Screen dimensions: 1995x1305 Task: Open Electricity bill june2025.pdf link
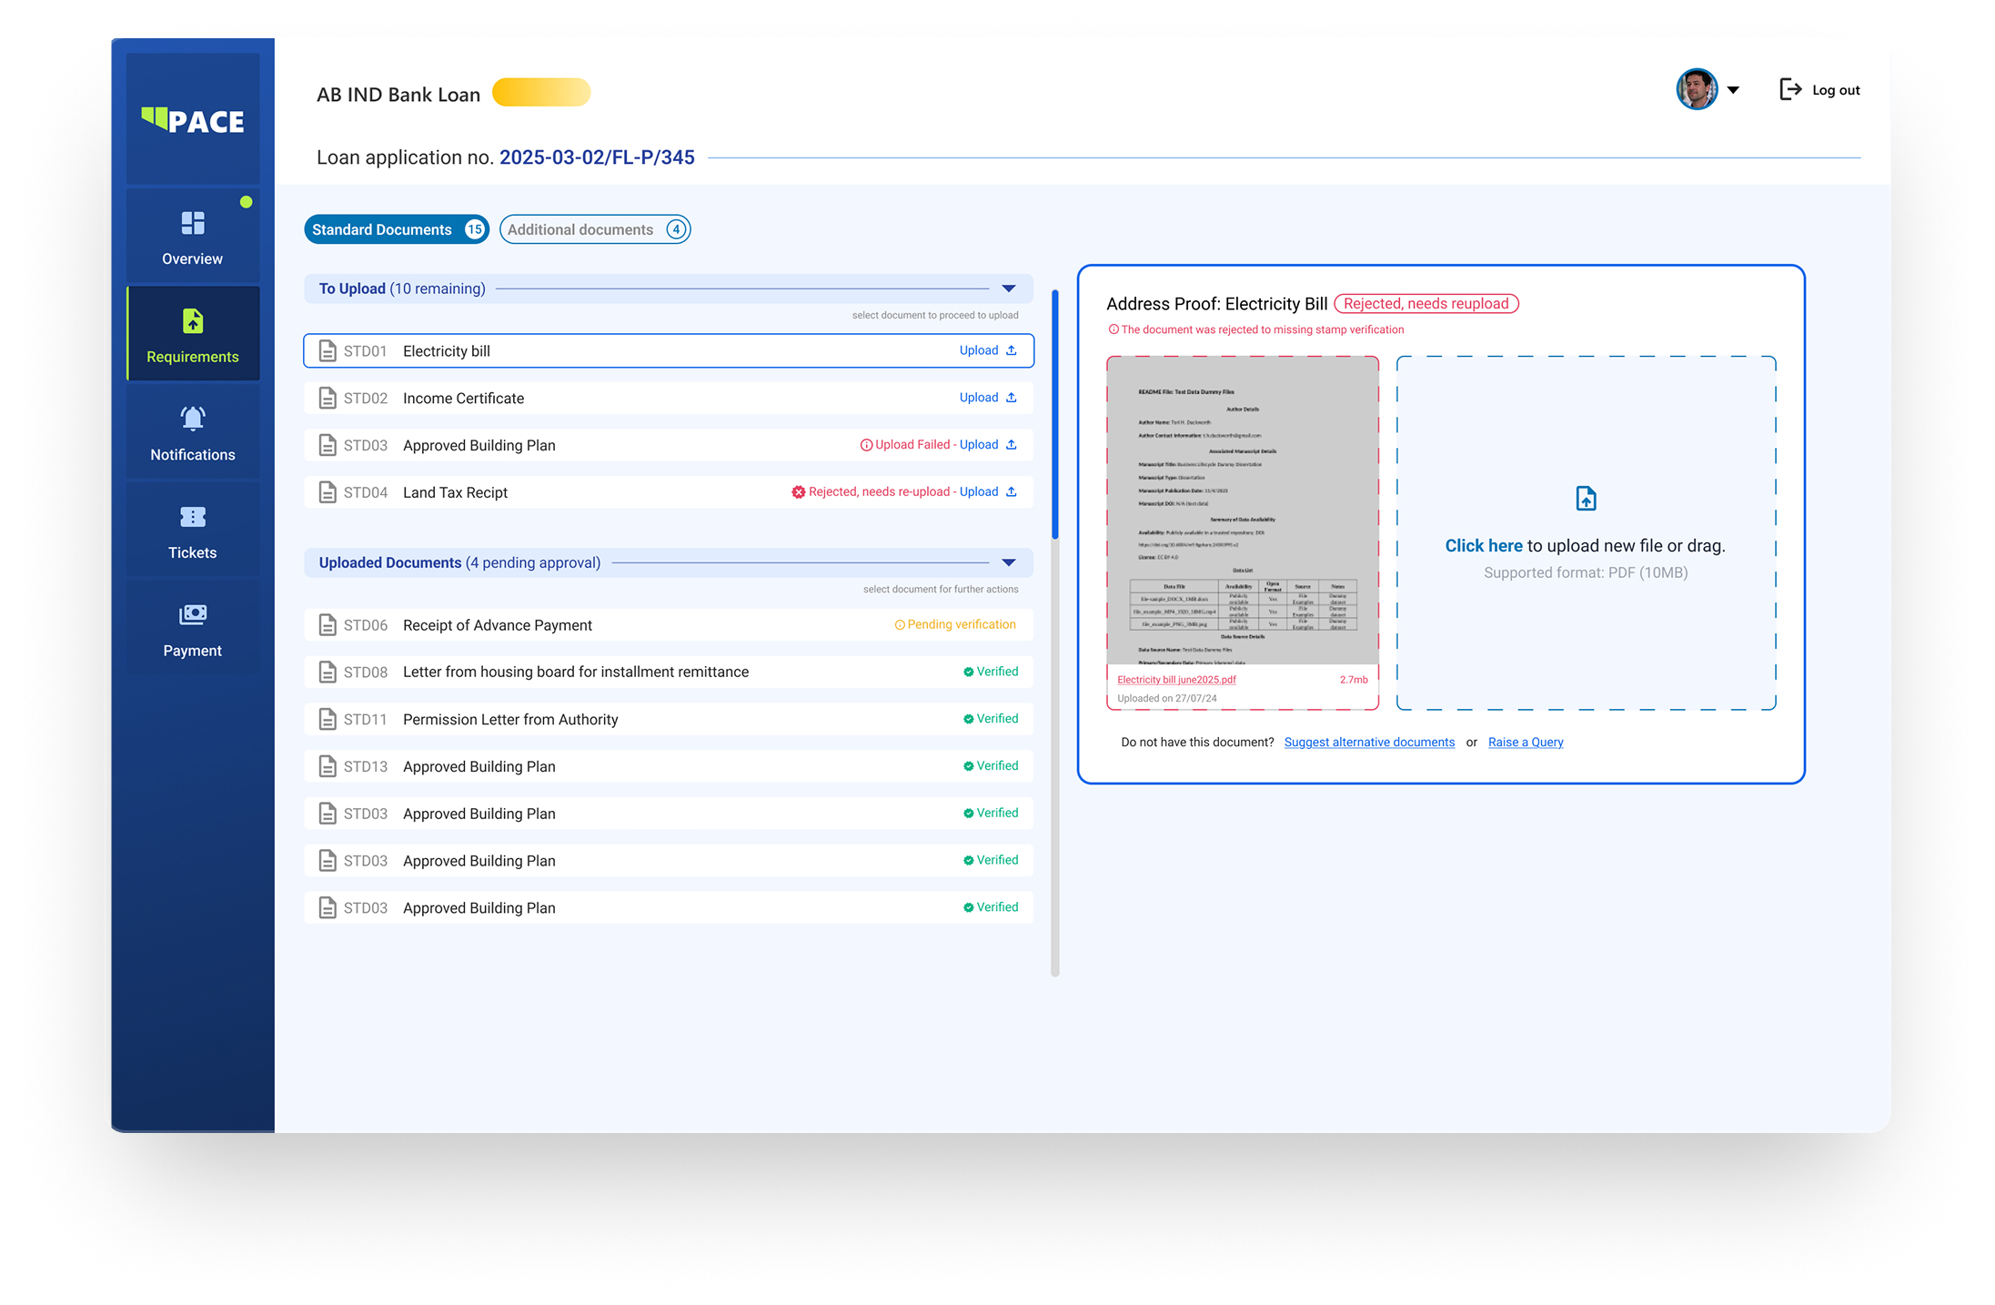(x=1176, y=680)
